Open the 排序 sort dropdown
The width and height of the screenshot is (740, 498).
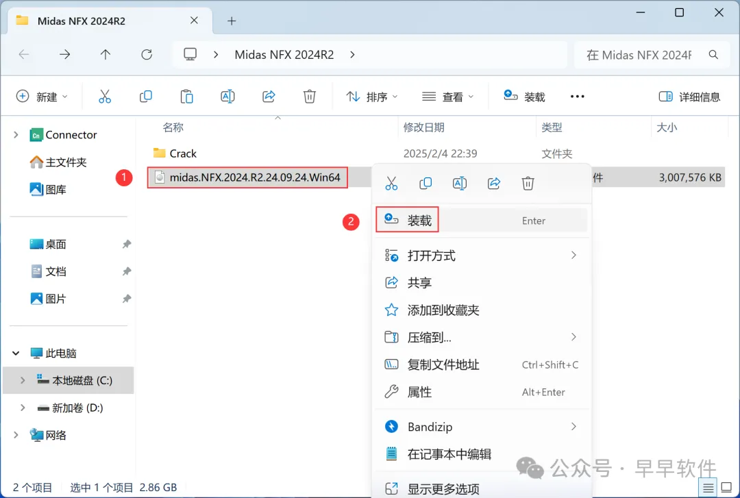372,97
